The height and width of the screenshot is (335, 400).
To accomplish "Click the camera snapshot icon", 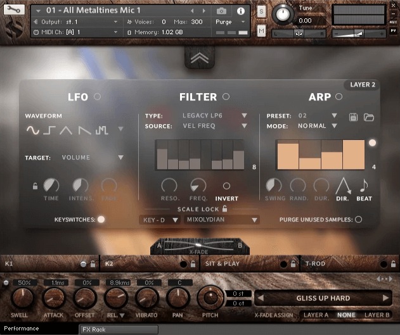I will coord(221,11).
